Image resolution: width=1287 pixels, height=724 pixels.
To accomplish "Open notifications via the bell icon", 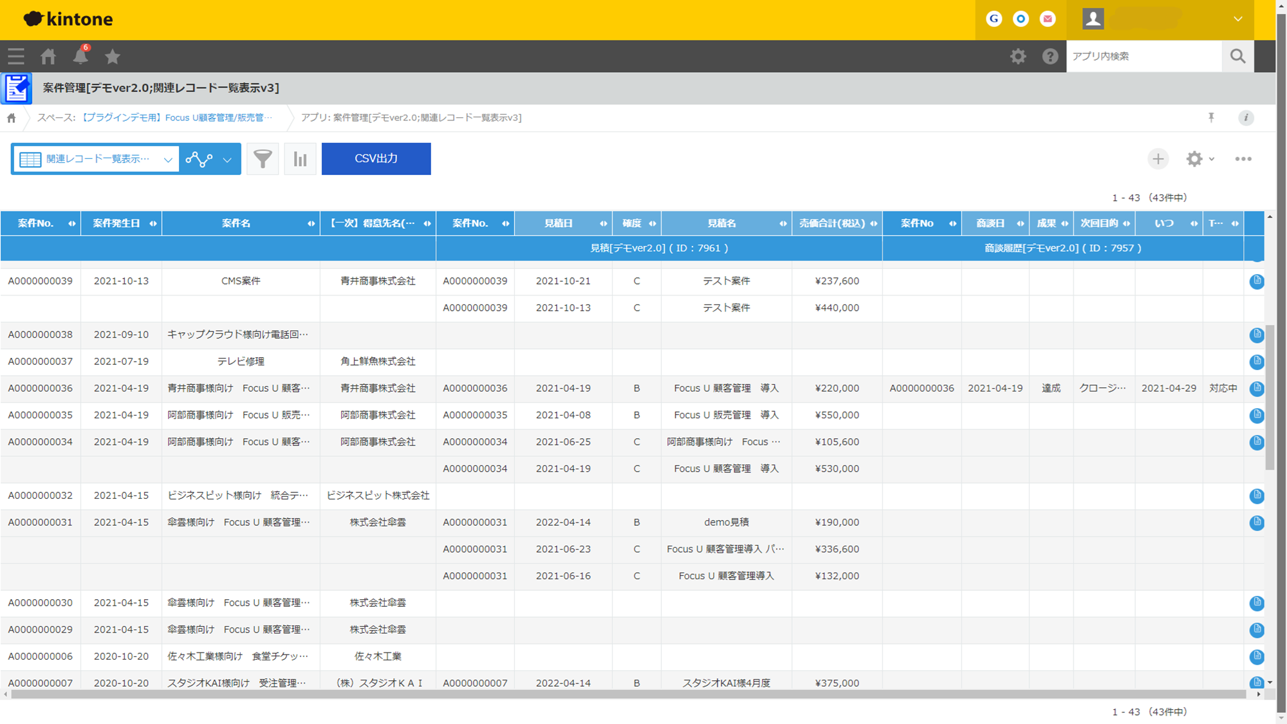I will [80, 56].
